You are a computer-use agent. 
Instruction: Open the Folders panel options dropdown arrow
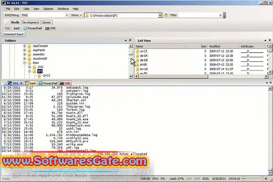click(126, 41)
